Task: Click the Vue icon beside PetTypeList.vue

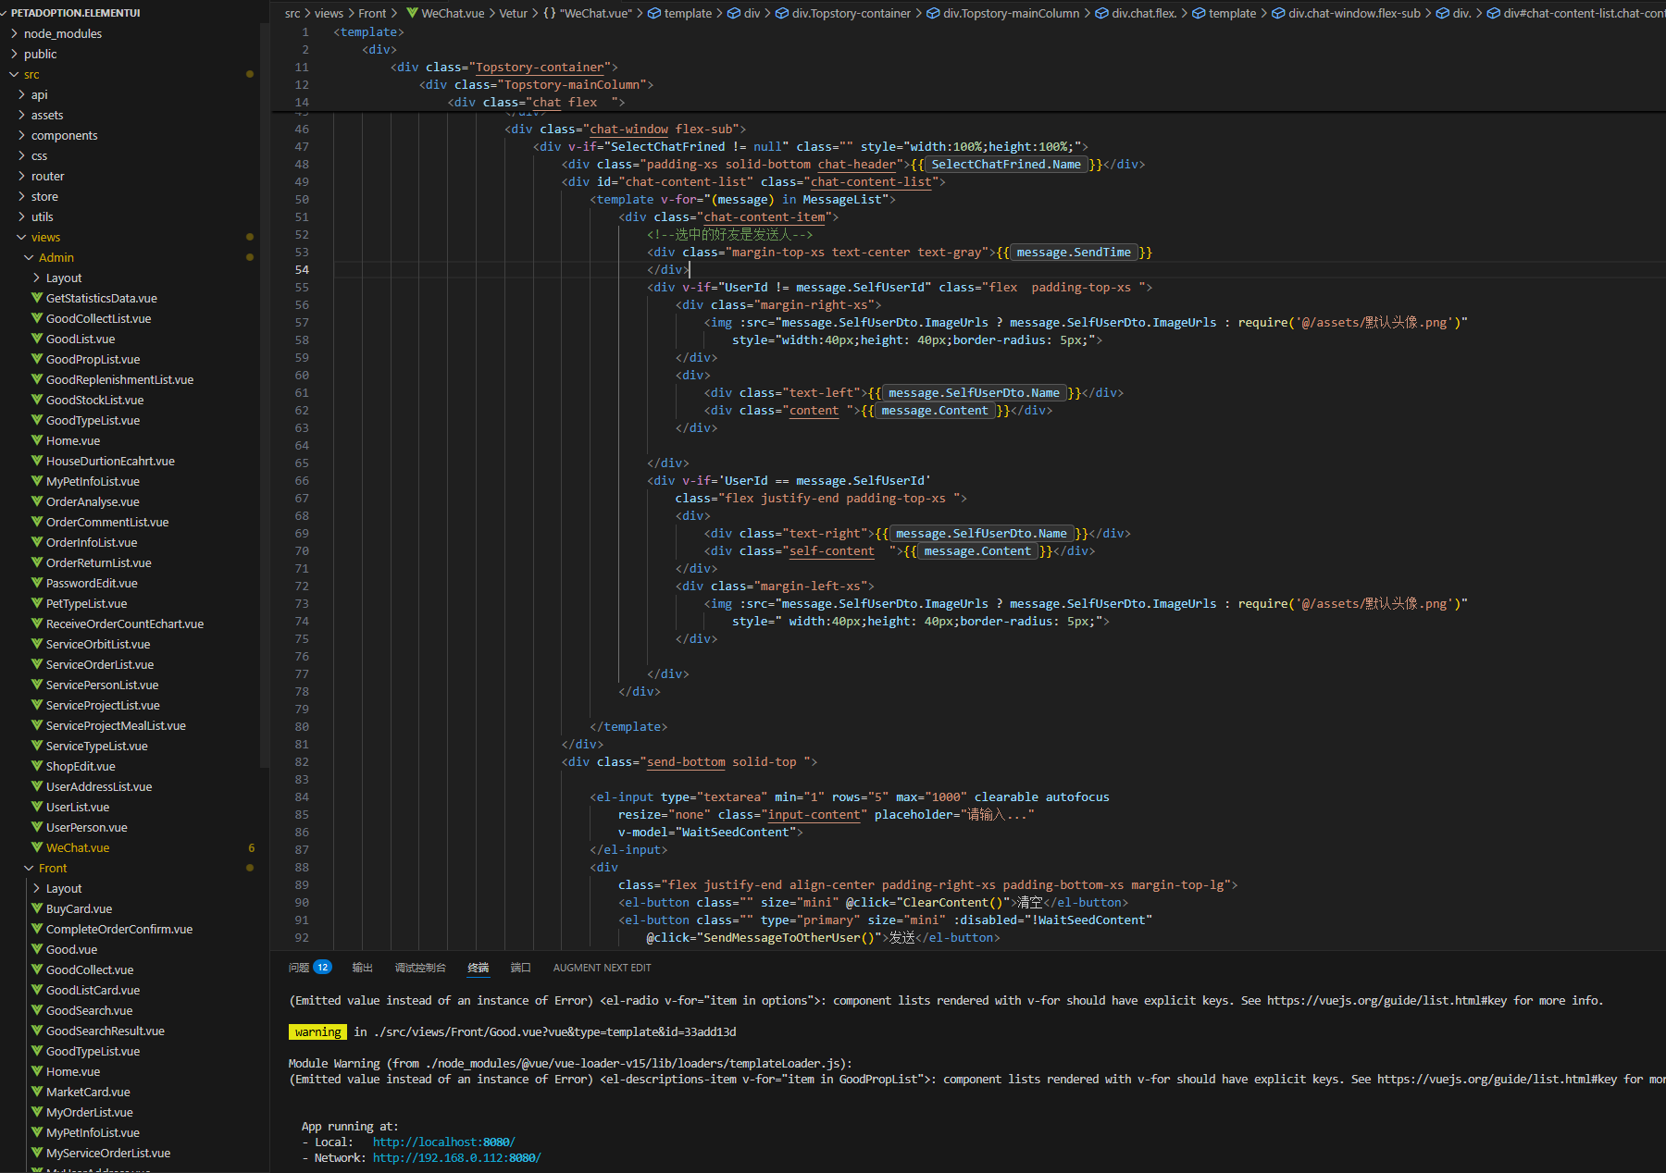Action: pos(37,603)
